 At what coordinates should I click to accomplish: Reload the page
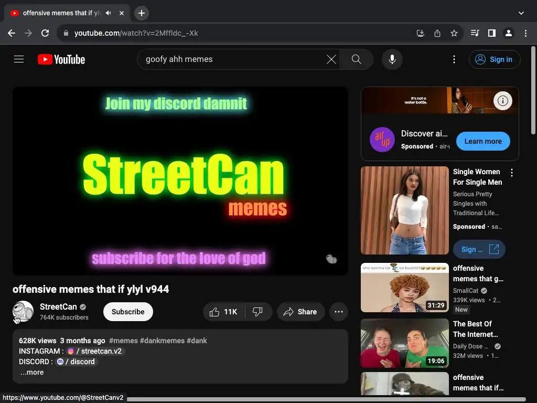pos(45,33)
